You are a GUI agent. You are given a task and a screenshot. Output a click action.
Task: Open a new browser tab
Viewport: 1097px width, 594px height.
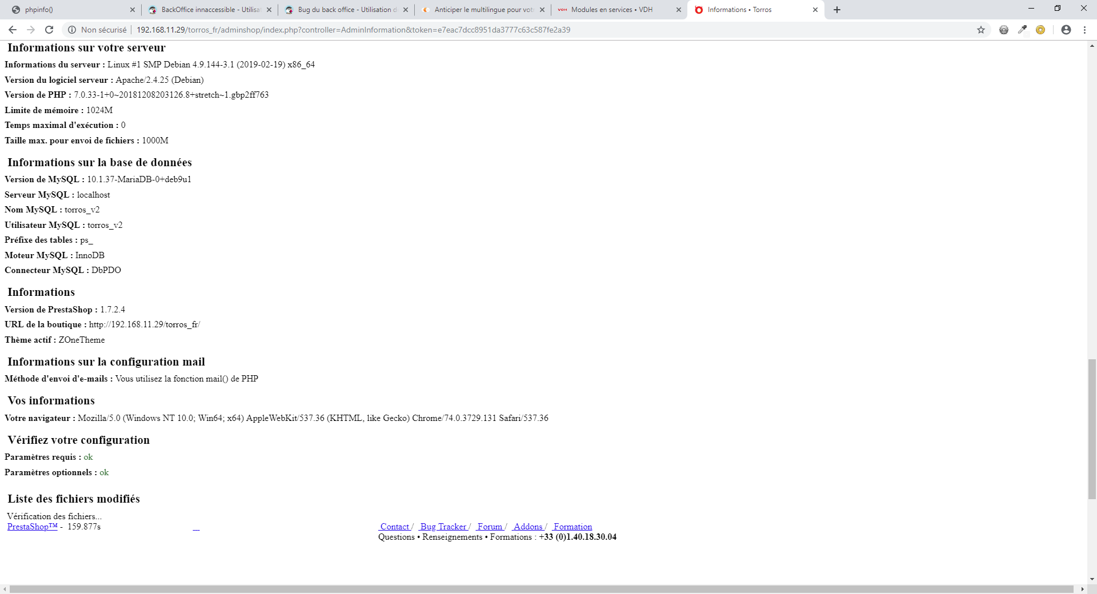tap(837, 10)
